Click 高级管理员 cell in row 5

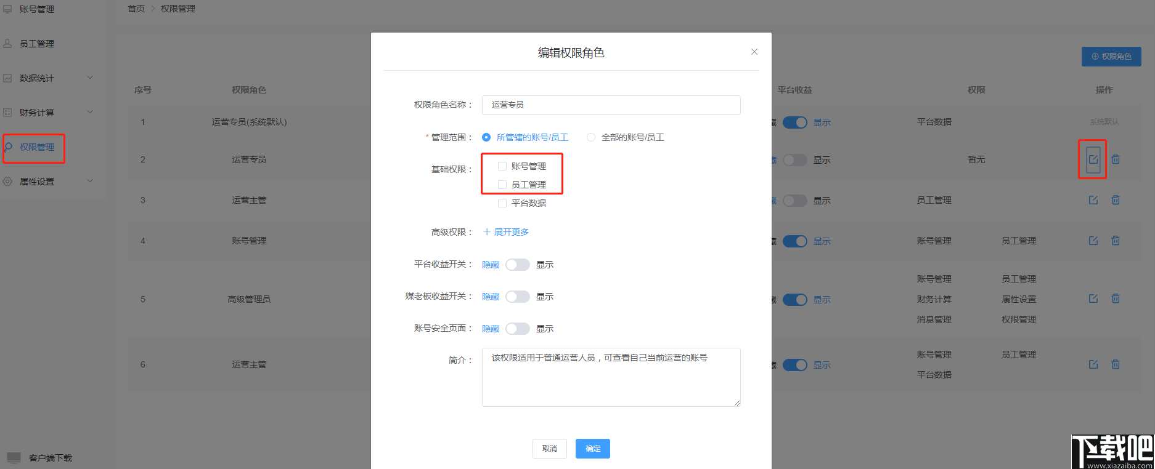pos(249,299)
